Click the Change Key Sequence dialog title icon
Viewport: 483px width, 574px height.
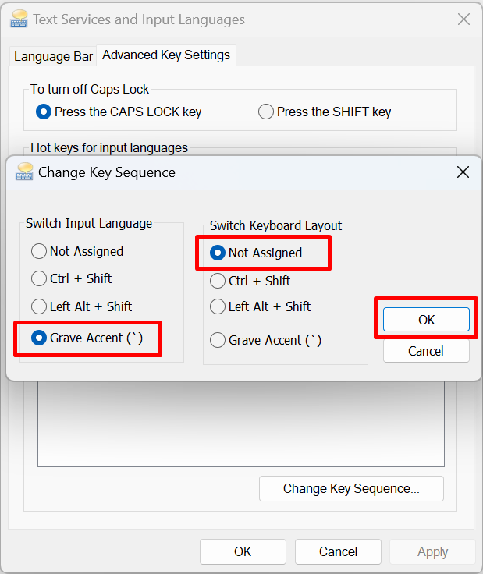coord(25,172)
